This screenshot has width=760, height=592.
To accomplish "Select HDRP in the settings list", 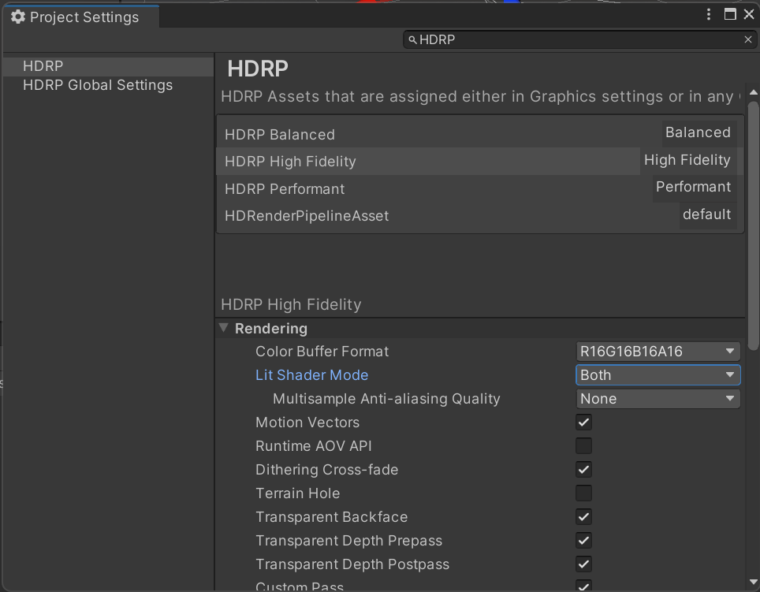I will 108,66.
